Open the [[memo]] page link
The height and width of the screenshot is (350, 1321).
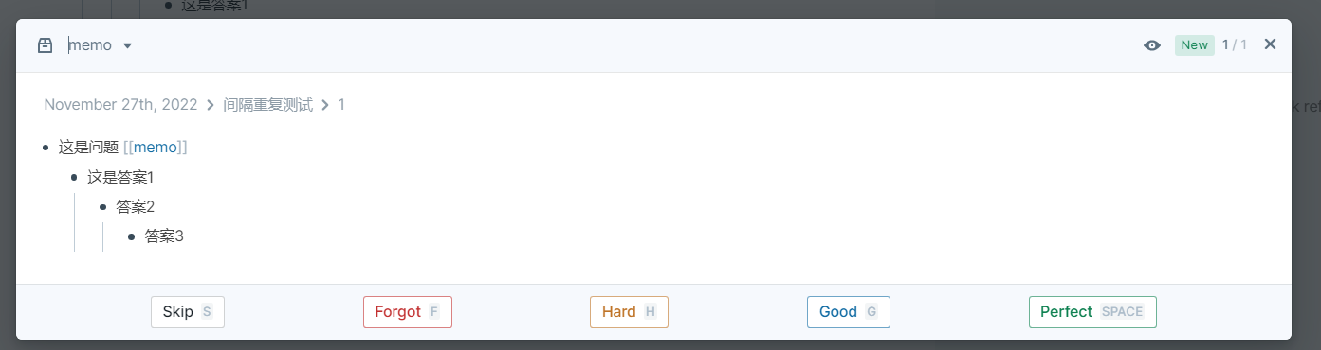coord(156,148)
